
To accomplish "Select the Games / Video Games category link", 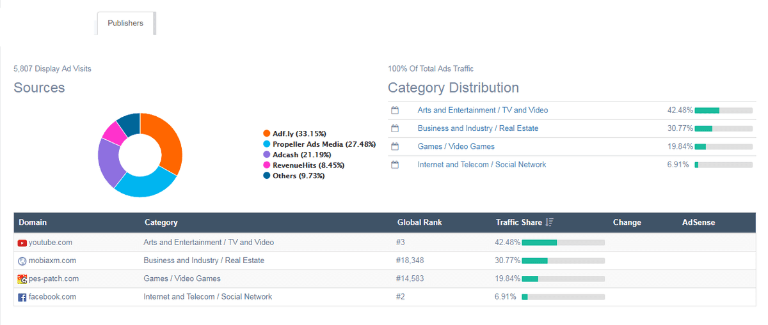I will (456, 147).
